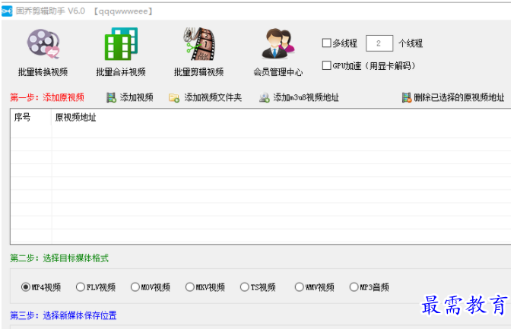Open the 批量合并视频 green grid icon
Image resolution: width=514 pixels, height=329 pixels.
coord(121,44)
